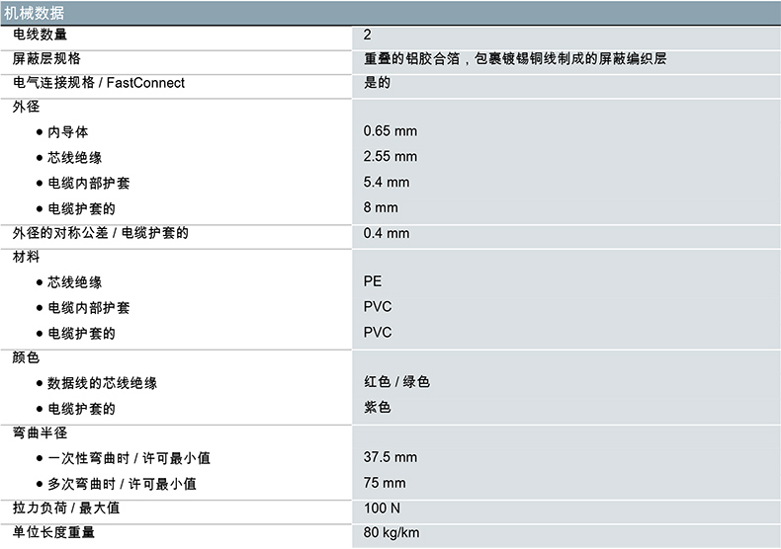This screenshot has width=781, height=549.
Task: Click the 0.65 mm value
Action: pos(390,131)
